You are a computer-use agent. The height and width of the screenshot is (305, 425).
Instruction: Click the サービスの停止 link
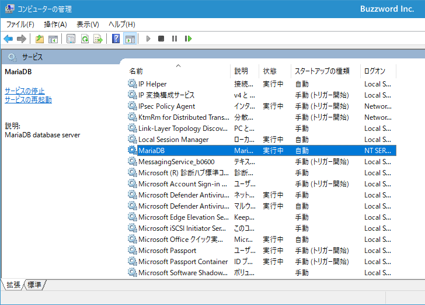(25, 91)
